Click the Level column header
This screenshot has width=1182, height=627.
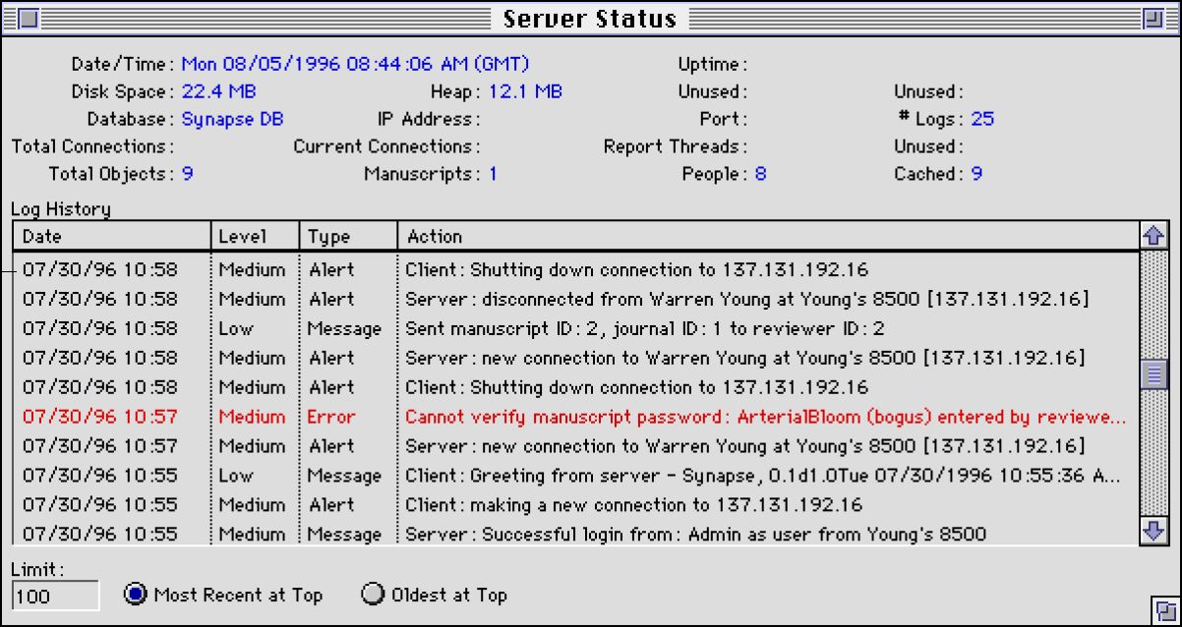click(255, 236)
